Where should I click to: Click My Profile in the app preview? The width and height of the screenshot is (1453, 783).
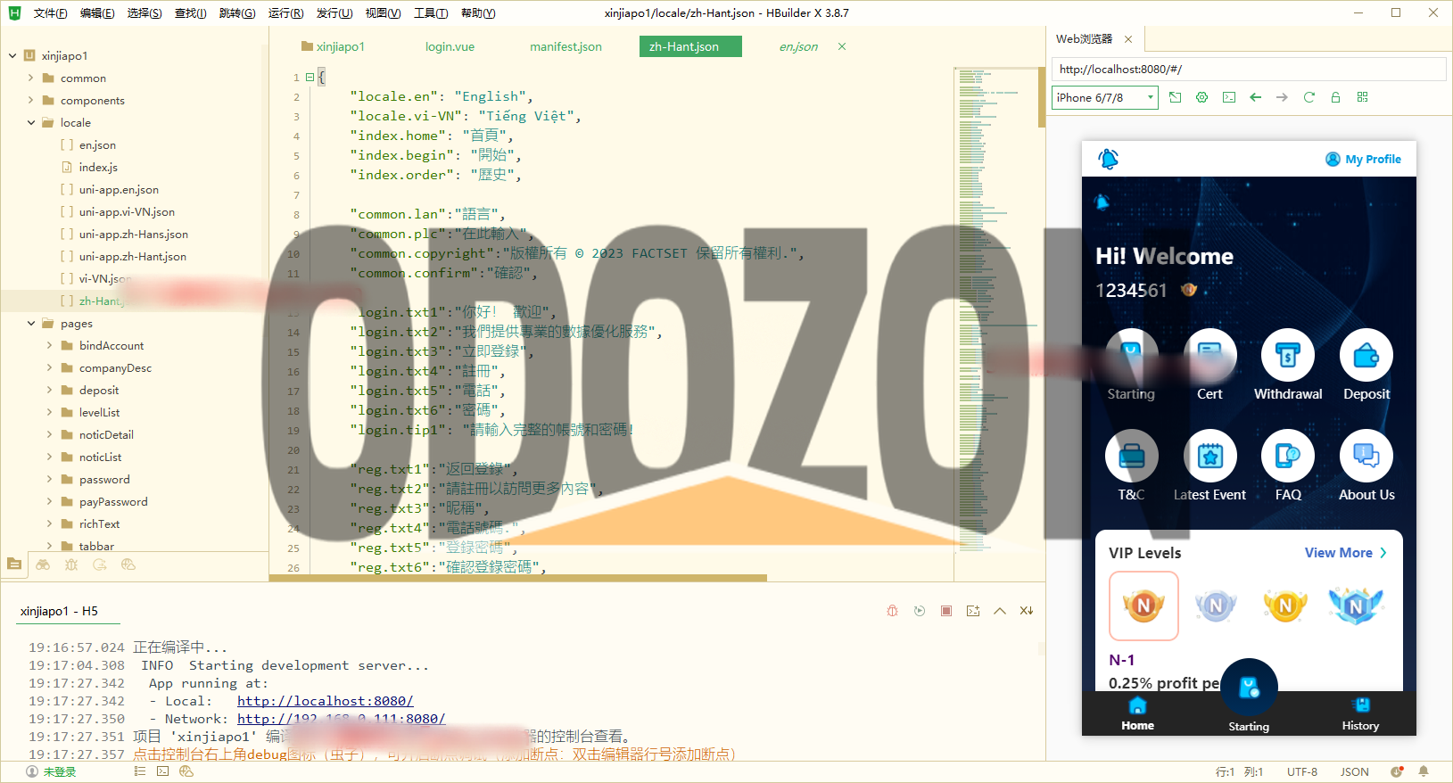(x=1363, y=159)
